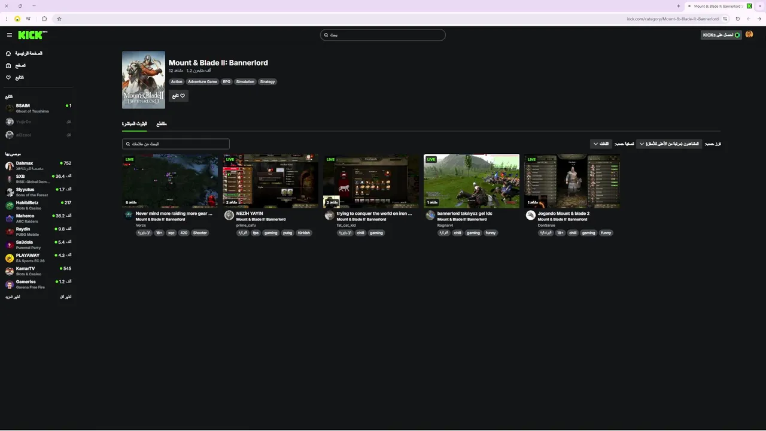Open the following heart sidebar item
Image resolution: width=766 pixels, height=431 pixels.
(15, 77)
